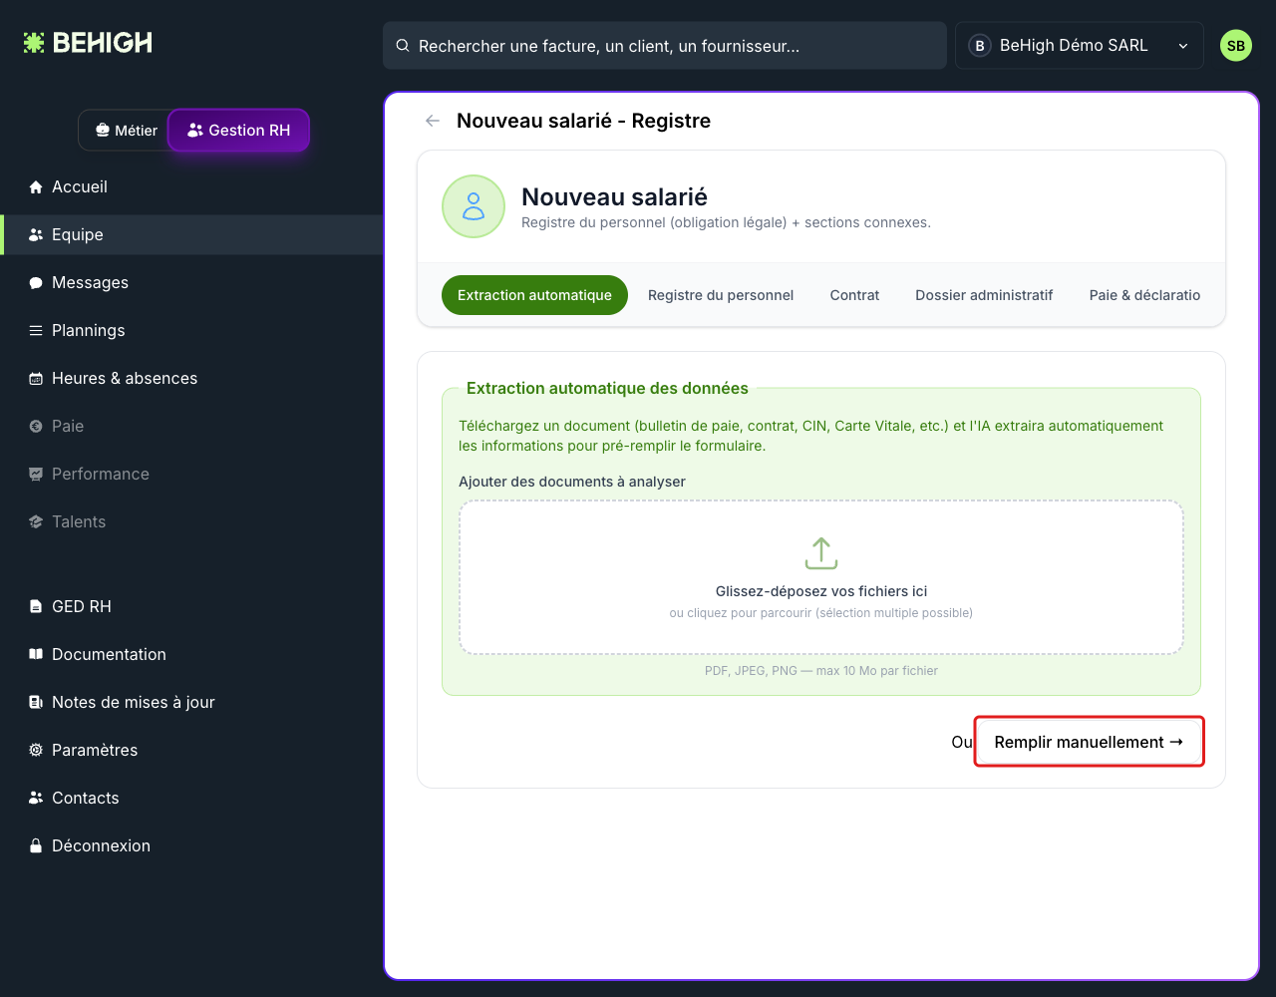1276x997 pixels.
Task: Log out via Déconnexion
Action: 191,846
